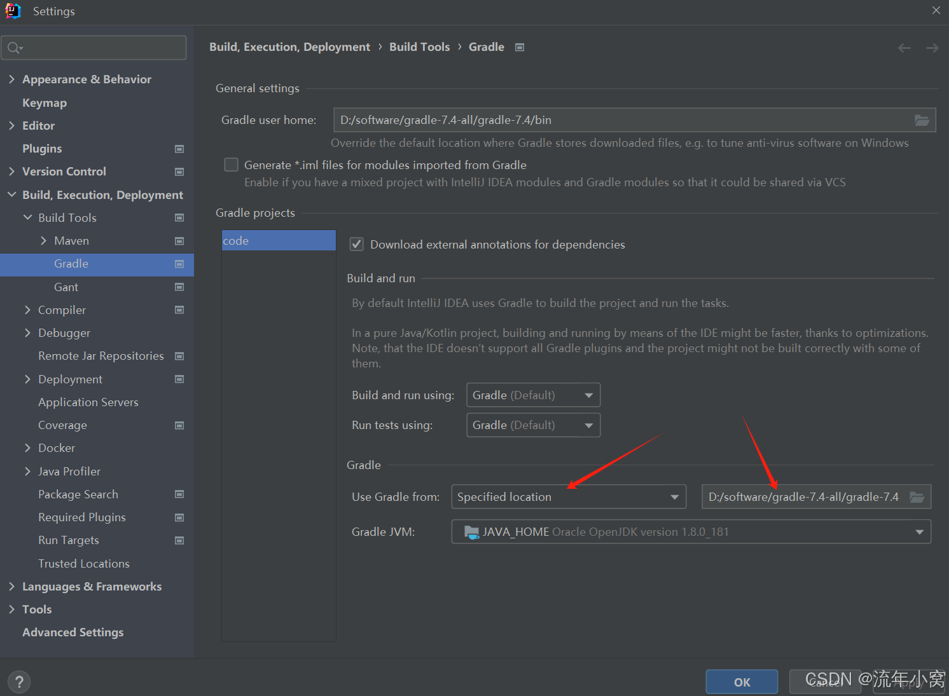Navigate back using the left arrow icon
This screenshot has width=949, height=696.
click(904, 47)
